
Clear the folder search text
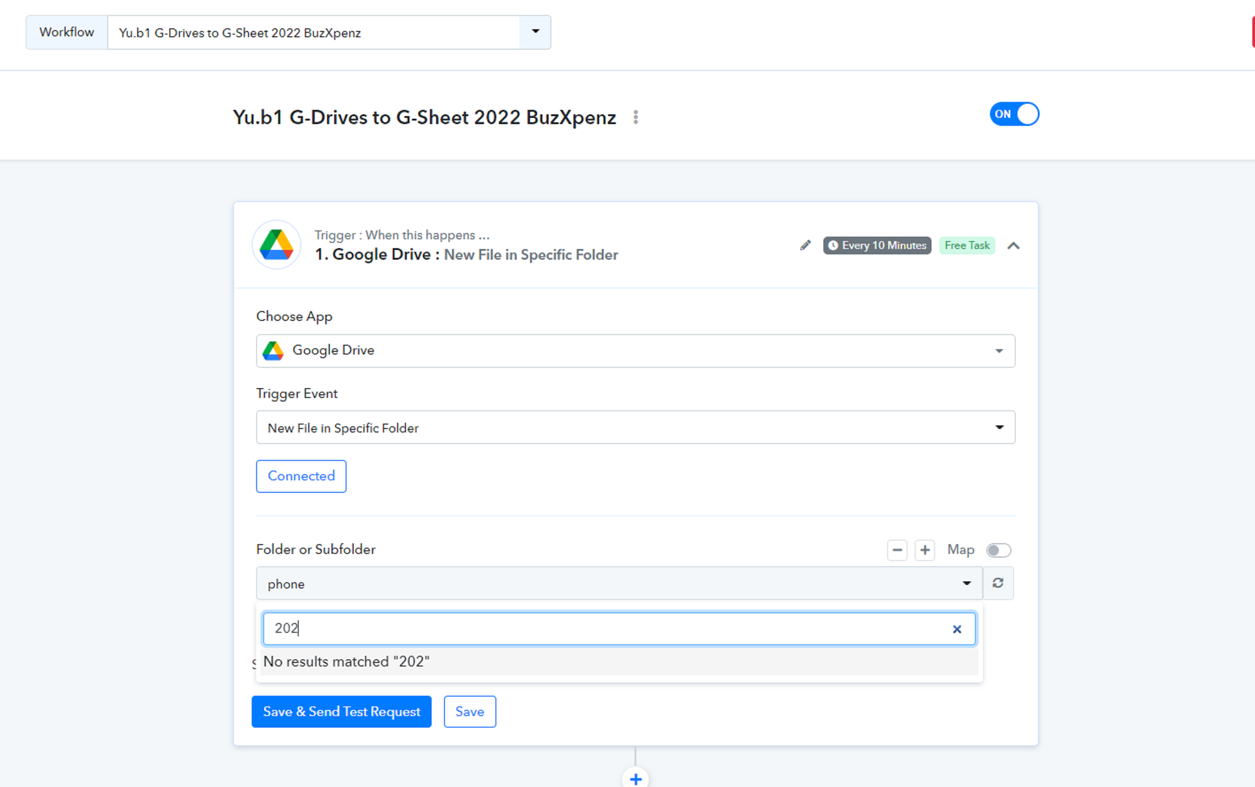point(957,629)
